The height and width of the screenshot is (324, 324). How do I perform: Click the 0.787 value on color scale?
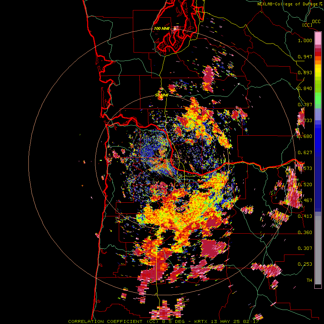pos(305,104)
